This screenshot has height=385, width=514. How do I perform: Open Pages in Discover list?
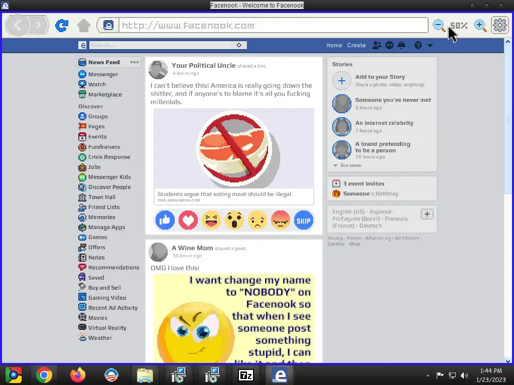tap(91, 126)
